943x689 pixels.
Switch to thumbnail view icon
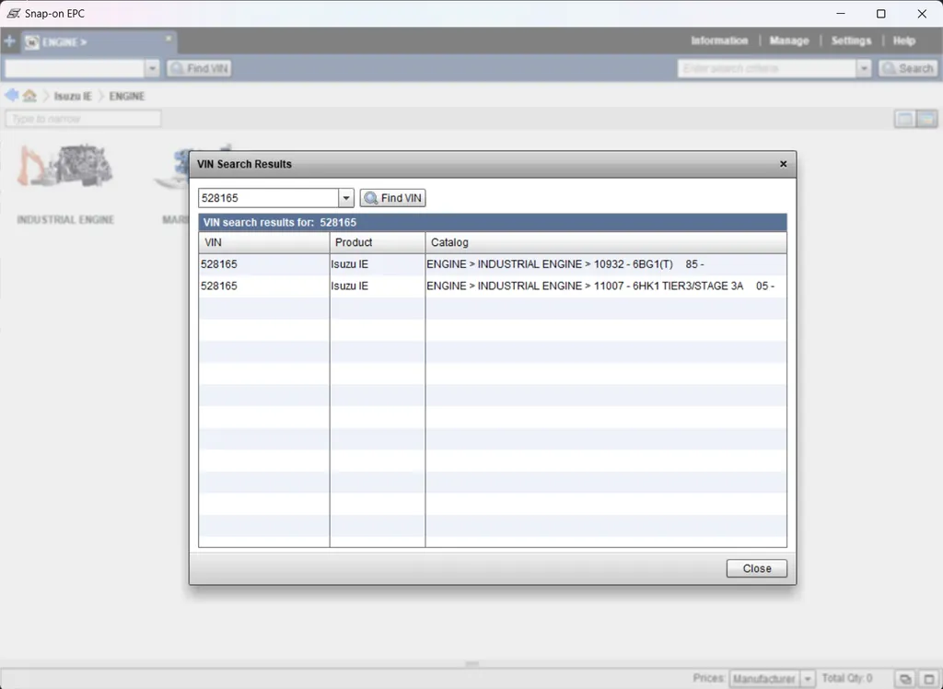[926, 119]
